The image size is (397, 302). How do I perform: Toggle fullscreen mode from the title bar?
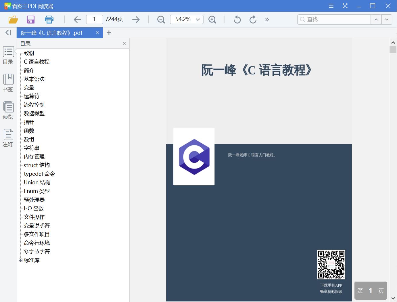point(345,6)
